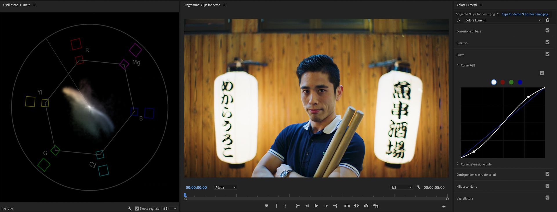Open the 8 Bit depth dropdown
This screenshot has height=212, width=557.
point(169,209)
